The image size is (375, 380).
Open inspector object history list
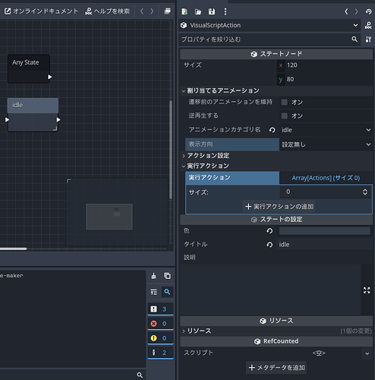(368, 11)
